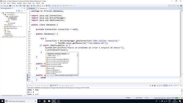This screenshot has height=103, width=183.
Task: Toggle Show Console When Standard Error Changes
Action: (x=167, y=86)
